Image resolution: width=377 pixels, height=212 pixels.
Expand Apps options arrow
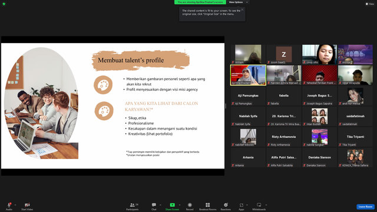(247, 205)
